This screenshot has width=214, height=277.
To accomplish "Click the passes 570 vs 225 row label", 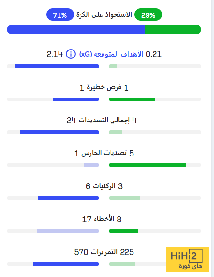I will (104, 252).
